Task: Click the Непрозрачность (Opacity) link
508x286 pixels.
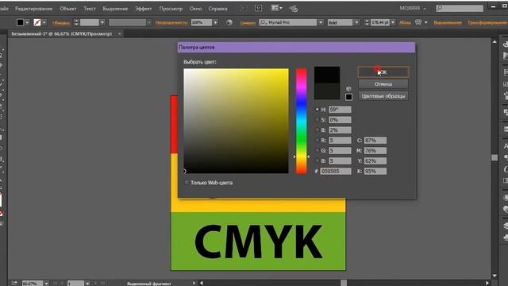Action: pyautogui.click(x=171, y=22)
